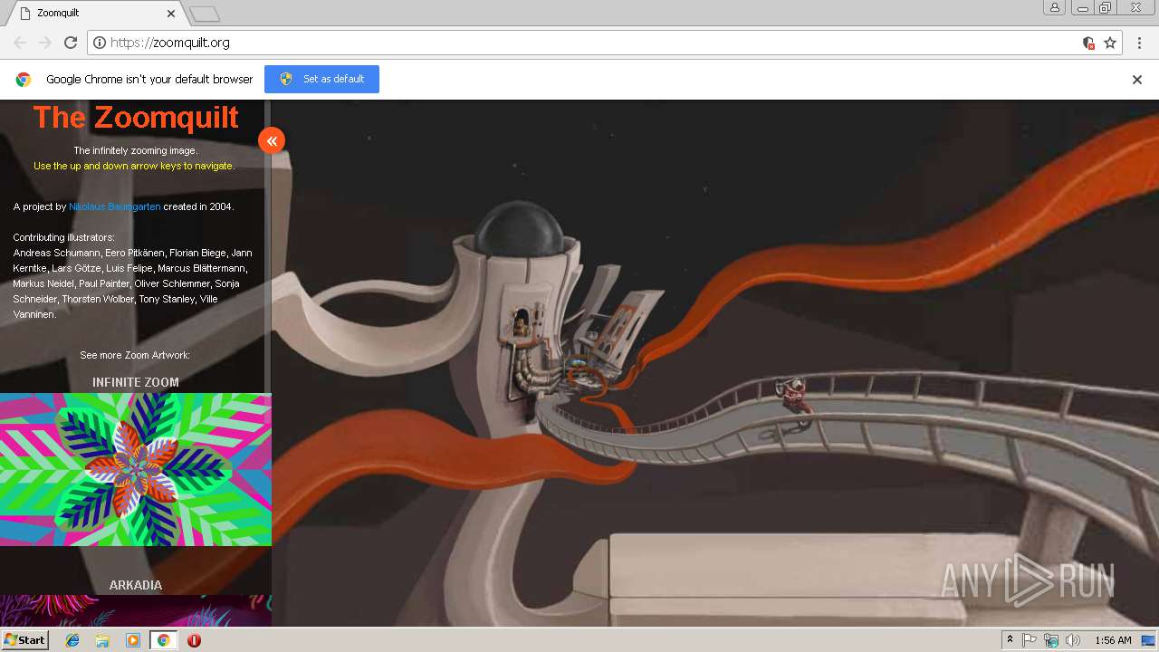1159x652 pixels.
Task: Click the clock showing 1:56 AM
Action: click(1113, 640)
